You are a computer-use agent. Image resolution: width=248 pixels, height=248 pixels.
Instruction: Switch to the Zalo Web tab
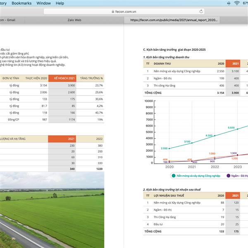click(x=74, y=20)
